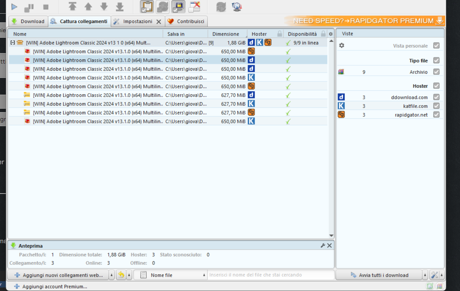Click Avvia tutti i download button
The width and height of the screenshot is (460, 291).
pos(379,275)
